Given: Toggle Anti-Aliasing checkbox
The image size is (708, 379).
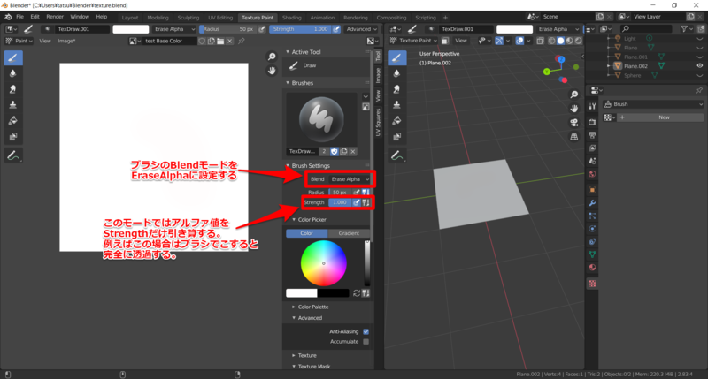Looking at the screenshot, I should pos(366,331).
